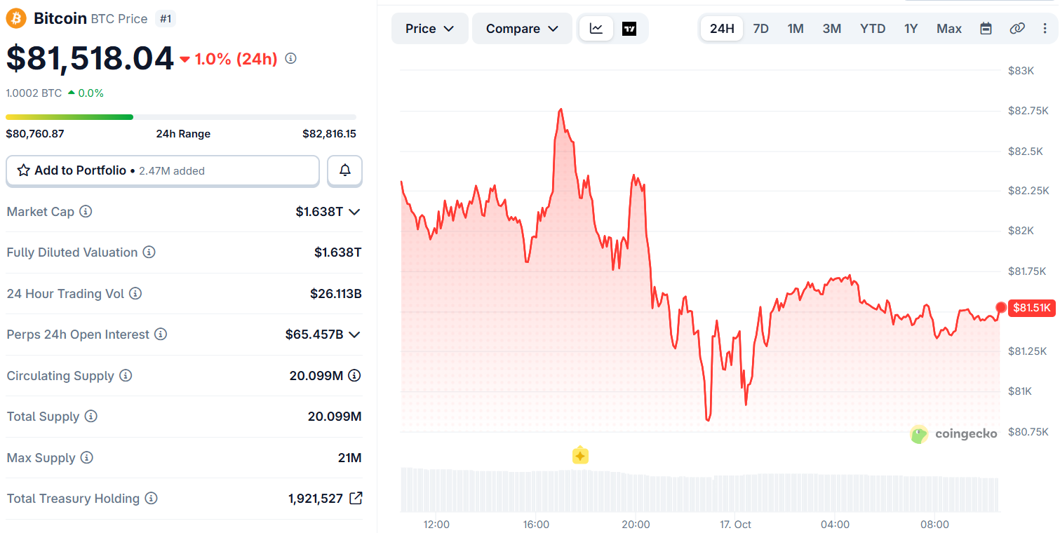The width and height of the screenshot is (1060, 533).
Task: Open the Treasury Holding external link icon
Action: coord(356,499)
